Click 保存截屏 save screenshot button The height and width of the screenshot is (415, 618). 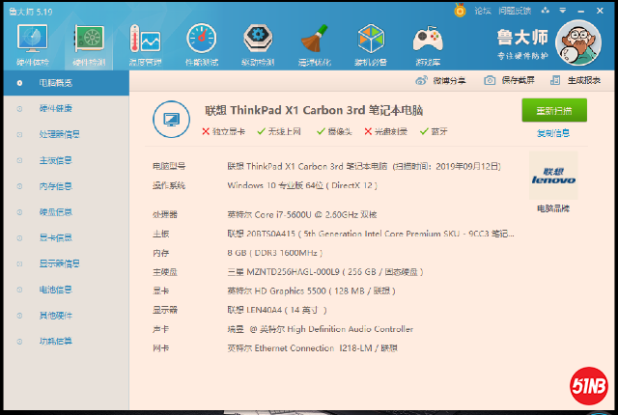click(x=511, y=80)
